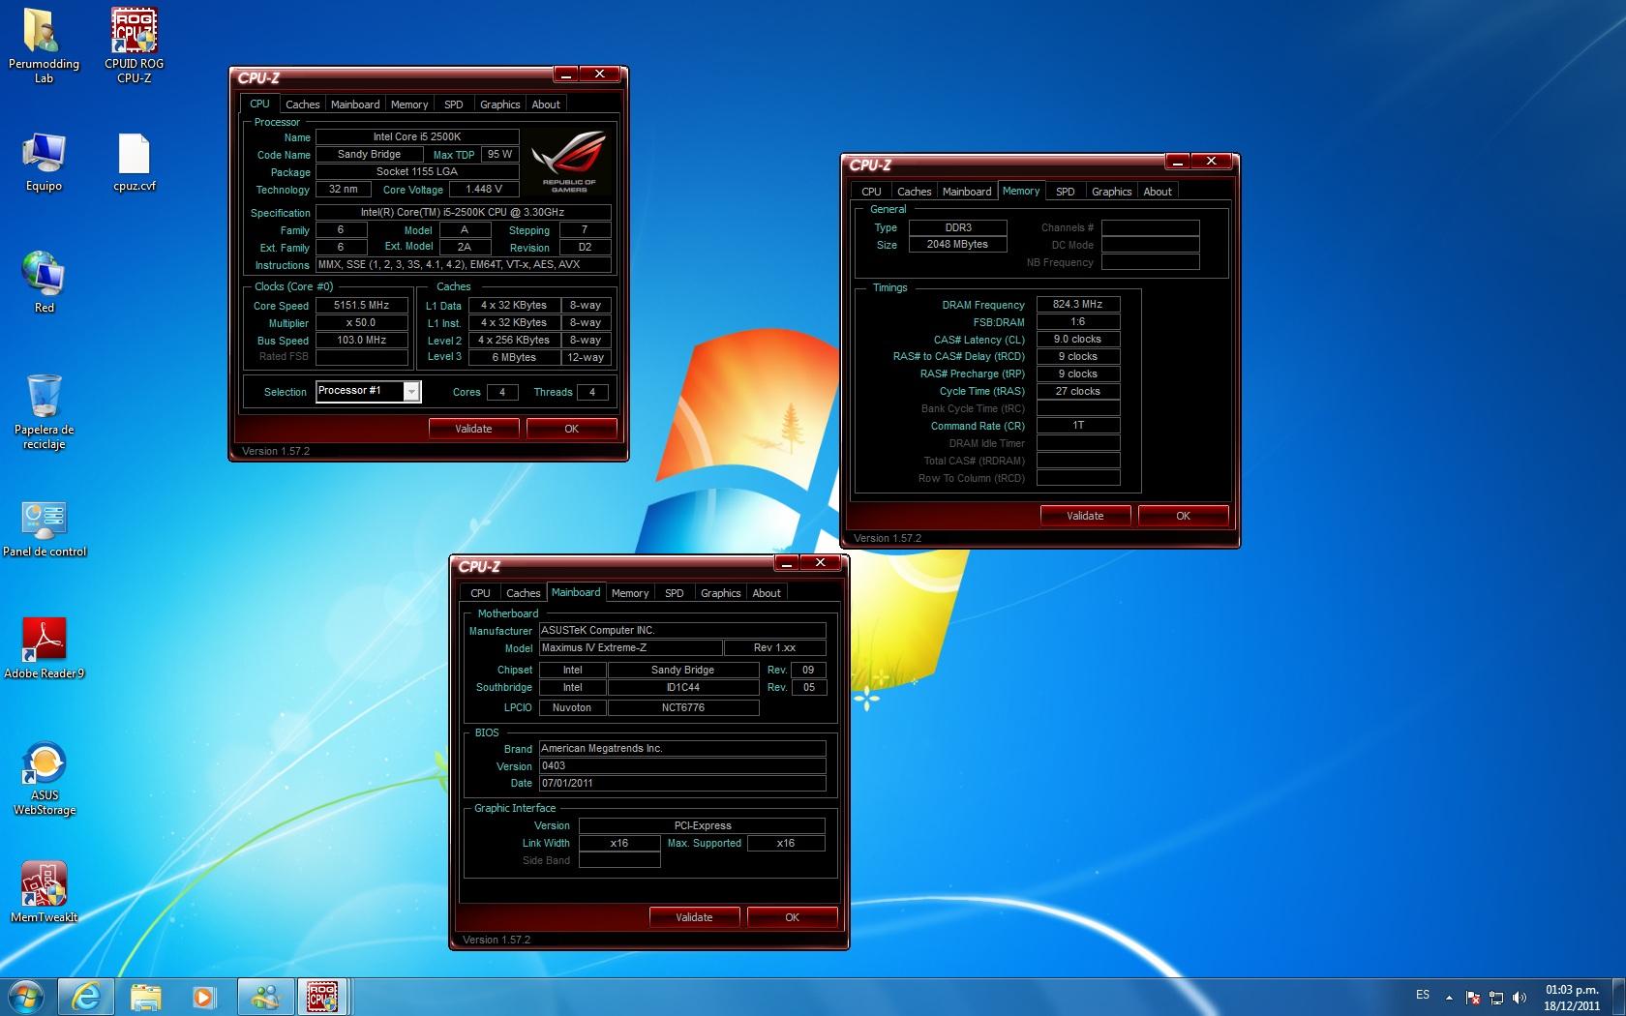Click Validate in Memory window
The image size is (1626, 1016).
(x=1085, y=516)
